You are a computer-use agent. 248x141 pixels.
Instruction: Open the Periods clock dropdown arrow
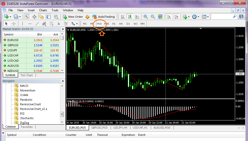(x=198, y=17)
